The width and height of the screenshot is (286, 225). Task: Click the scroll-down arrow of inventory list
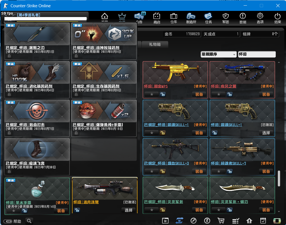[x=279, y=212]
